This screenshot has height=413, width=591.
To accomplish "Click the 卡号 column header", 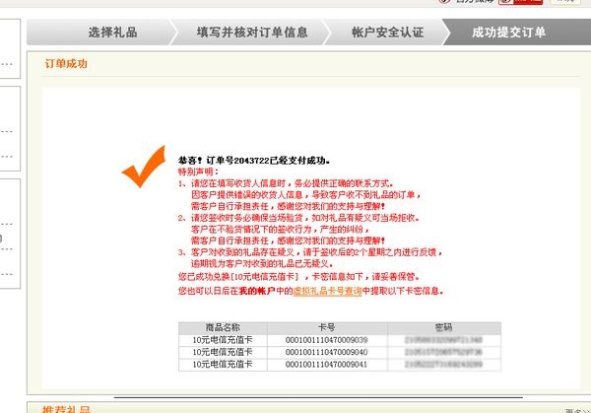I will (326, 326).
